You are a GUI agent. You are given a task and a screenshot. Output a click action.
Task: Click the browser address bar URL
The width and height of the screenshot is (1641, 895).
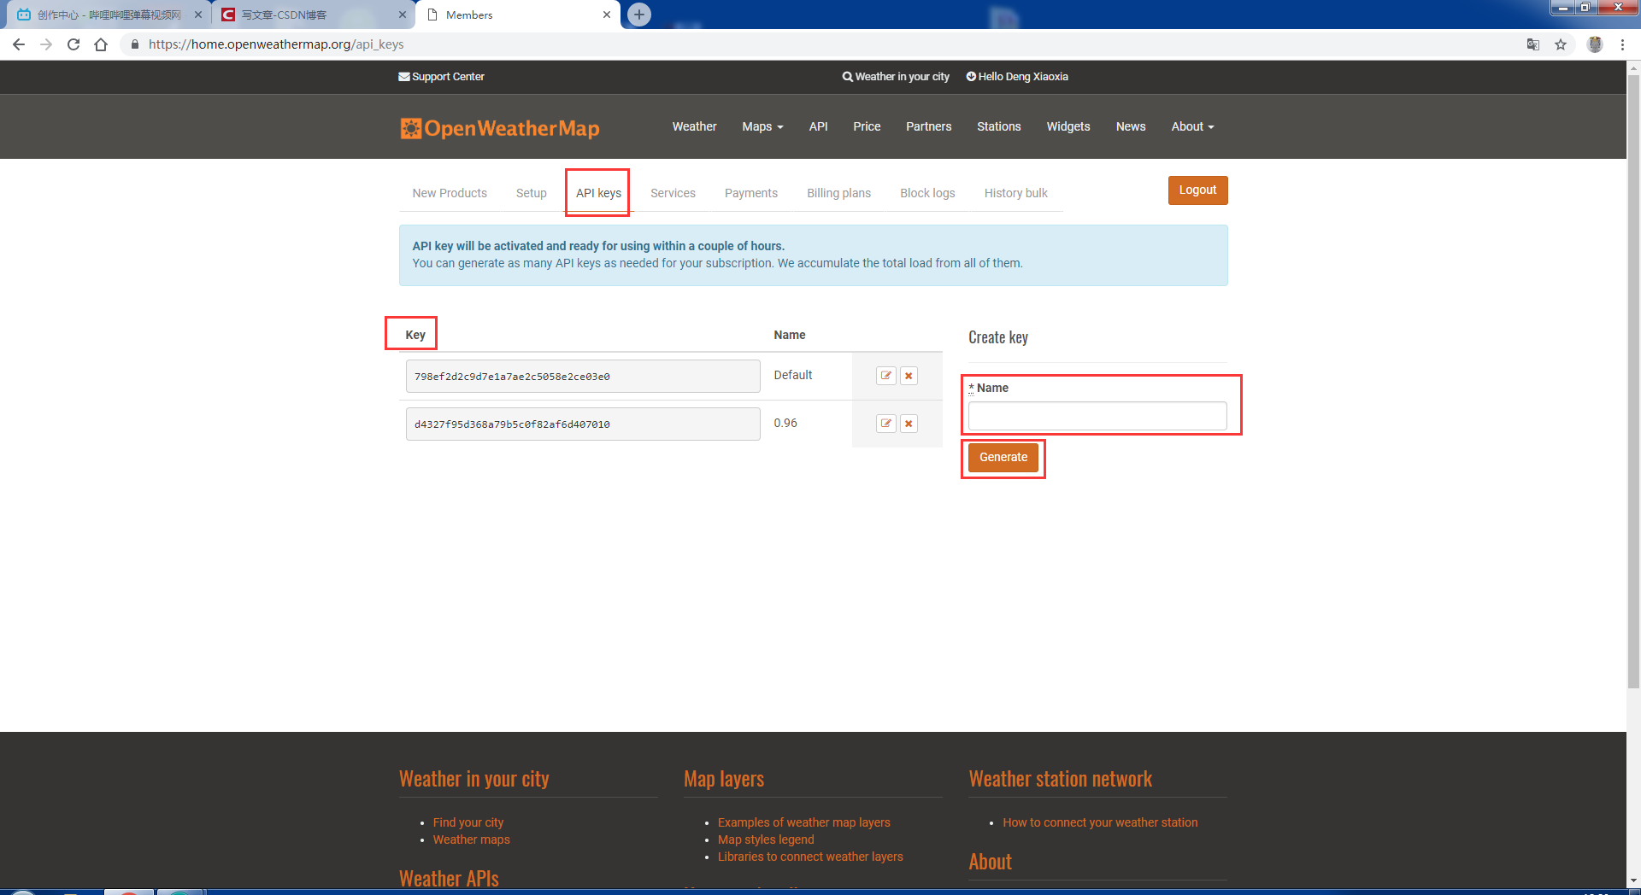[276, 44]
